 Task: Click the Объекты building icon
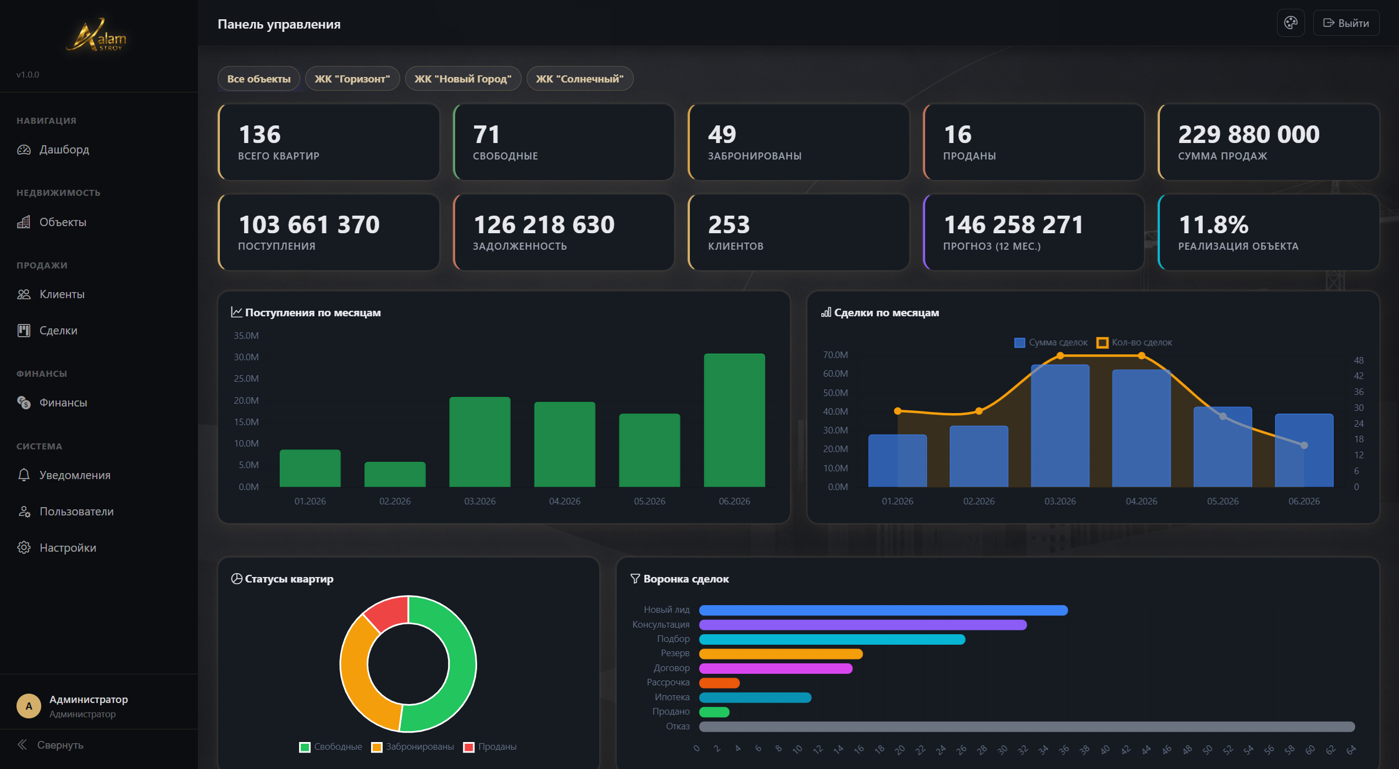coord(24,222)
